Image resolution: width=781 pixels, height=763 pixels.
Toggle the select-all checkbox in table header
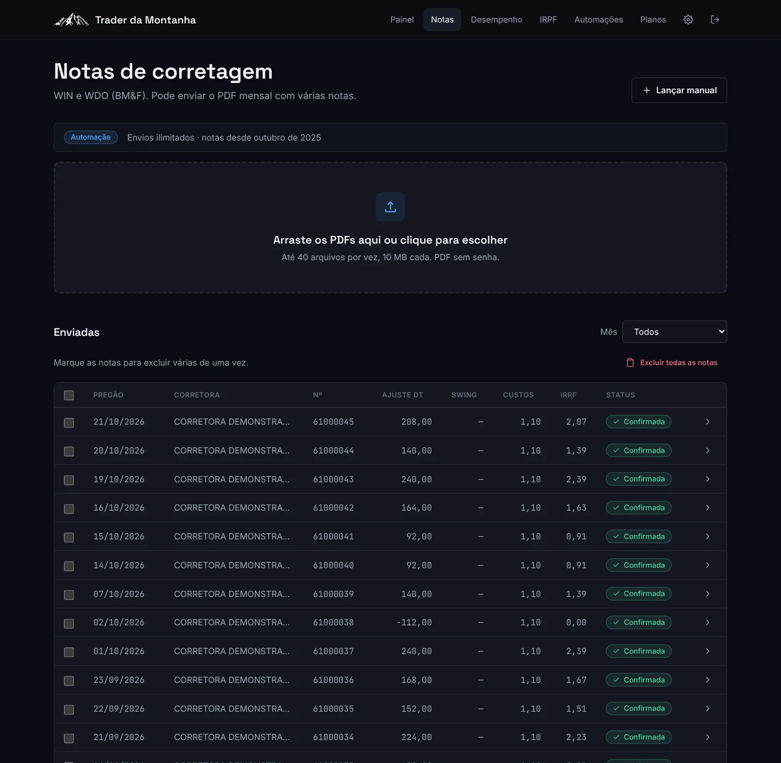[69, 395]
